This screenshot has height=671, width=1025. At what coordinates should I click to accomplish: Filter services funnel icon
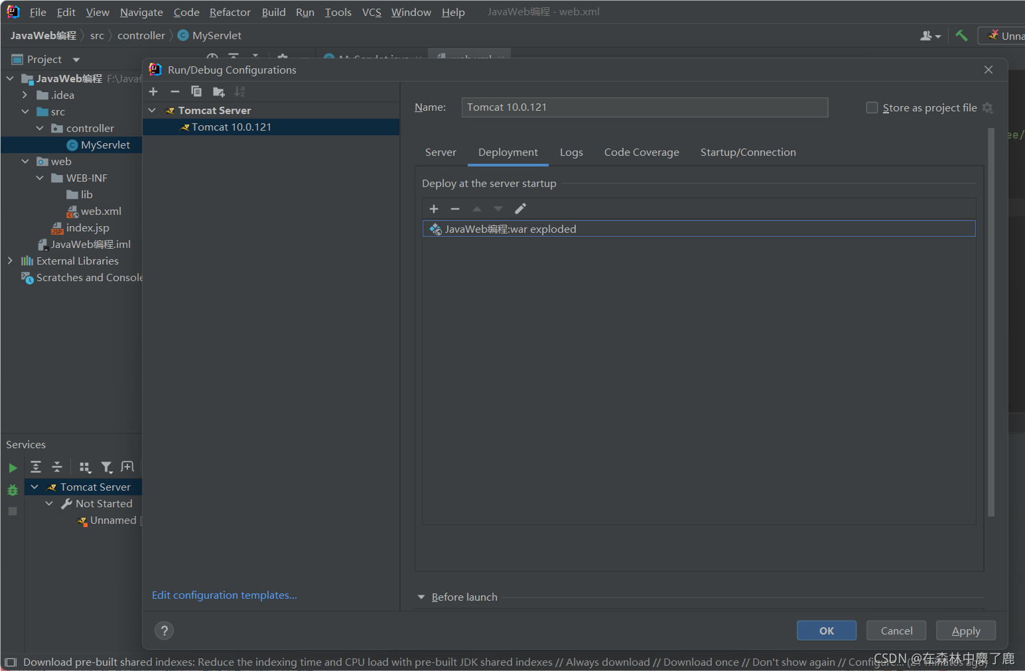[107, 467]
